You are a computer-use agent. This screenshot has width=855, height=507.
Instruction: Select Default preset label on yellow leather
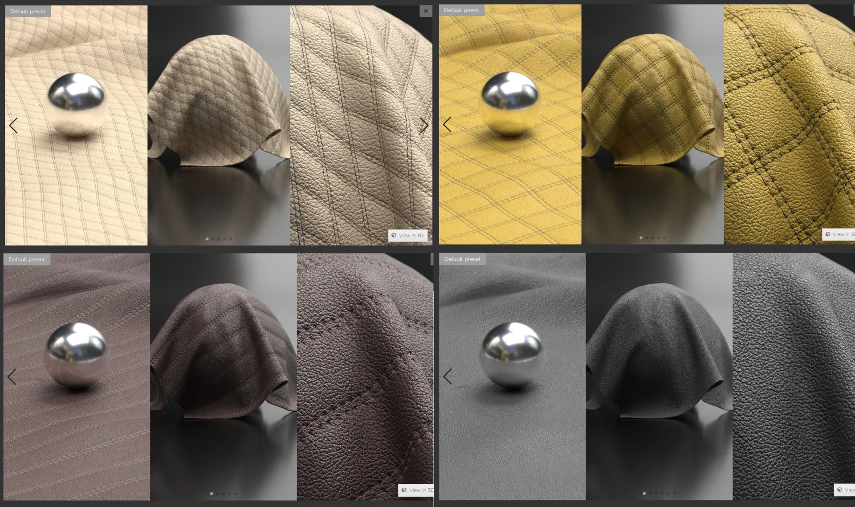pos(461,10)
